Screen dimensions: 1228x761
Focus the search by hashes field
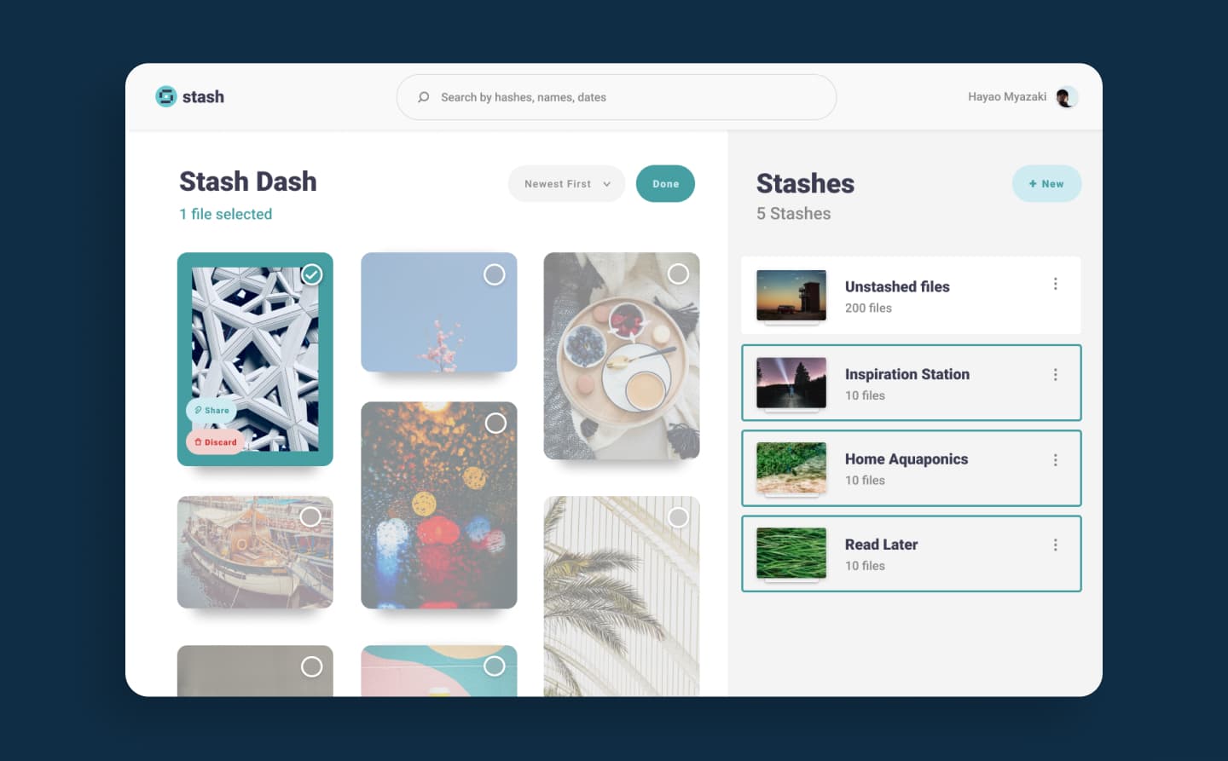(616, 97)
